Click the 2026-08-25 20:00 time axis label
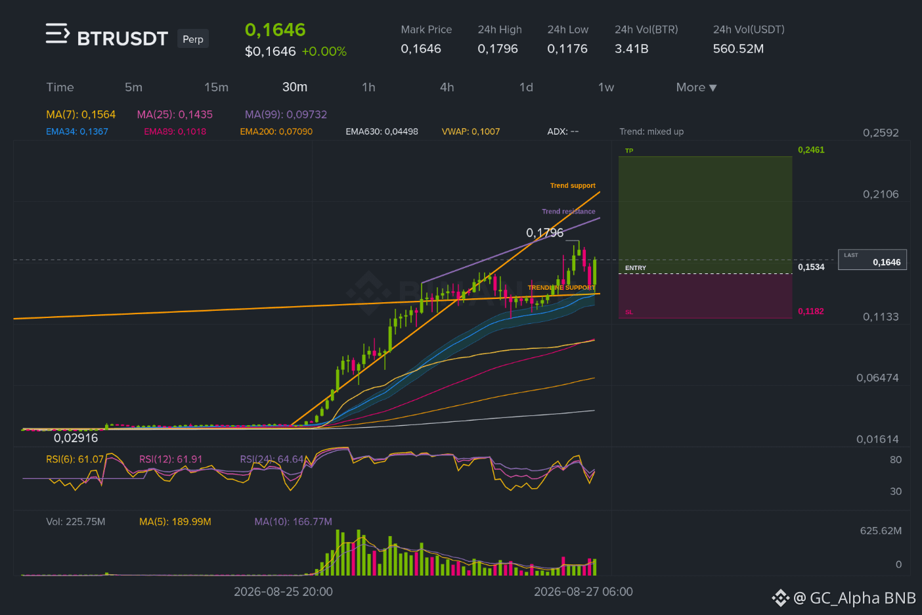 tap(283, 592)
